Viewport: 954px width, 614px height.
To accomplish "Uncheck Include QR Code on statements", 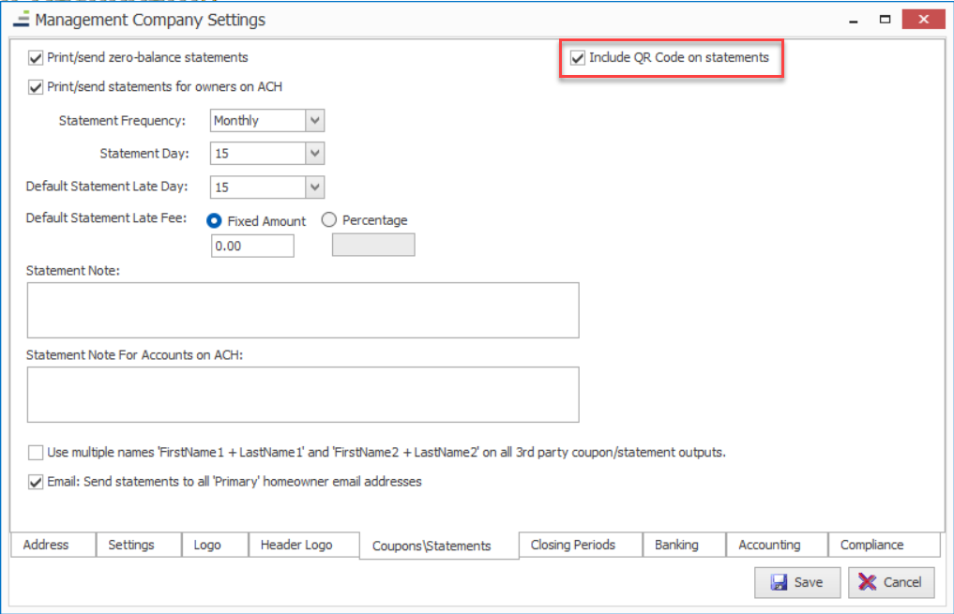I will click(x=578, y=58).
